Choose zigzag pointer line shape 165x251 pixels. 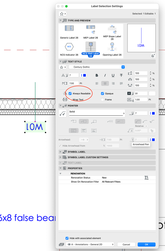(x=152, y=122)
